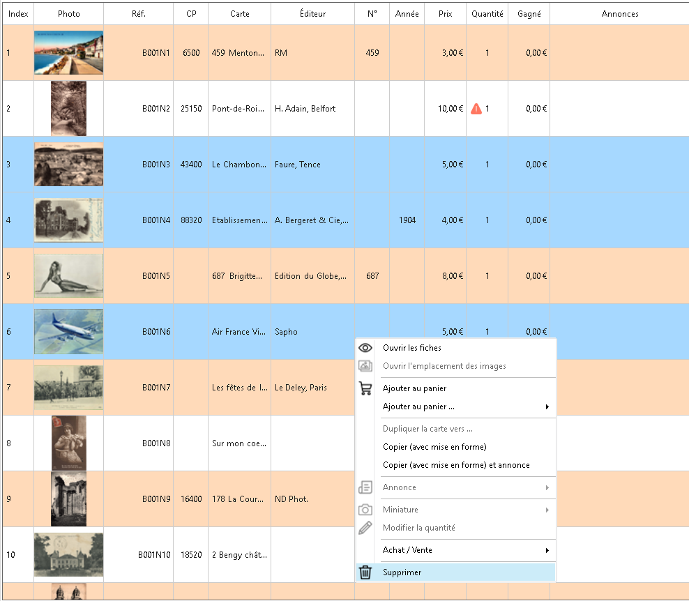Click the document icon beside Annonce

point(365,487)
